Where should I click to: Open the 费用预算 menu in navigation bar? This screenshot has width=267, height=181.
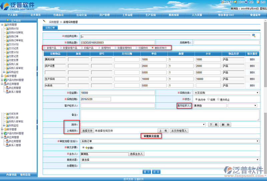click(x=174, y=15)
